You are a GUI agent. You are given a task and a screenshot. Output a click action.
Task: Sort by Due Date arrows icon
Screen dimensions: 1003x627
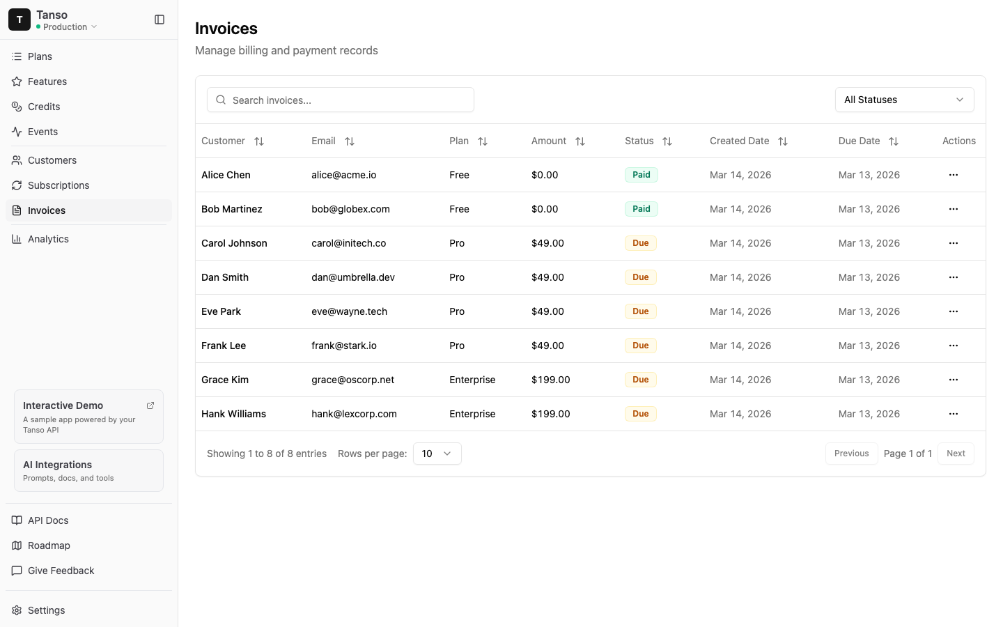point(894,141)
